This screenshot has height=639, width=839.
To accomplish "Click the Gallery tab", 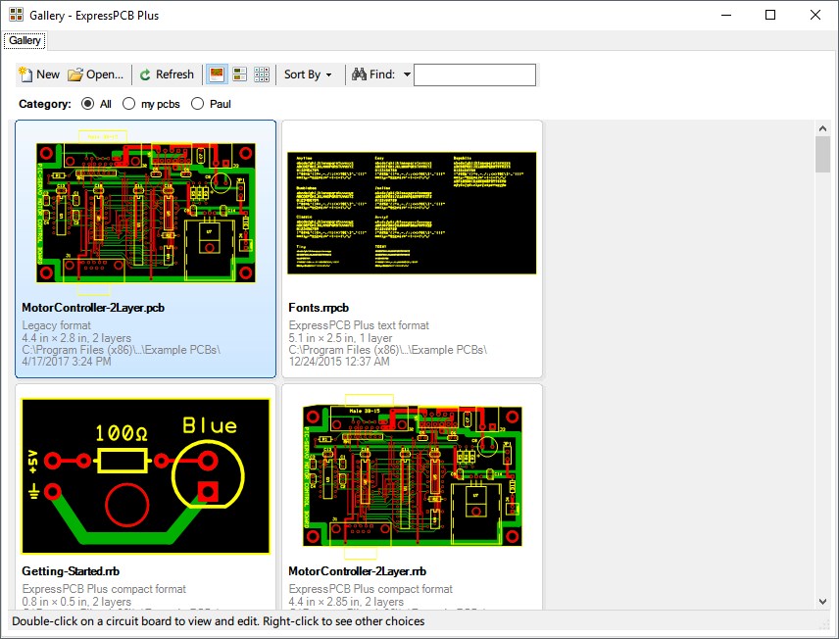I will 25,41.
